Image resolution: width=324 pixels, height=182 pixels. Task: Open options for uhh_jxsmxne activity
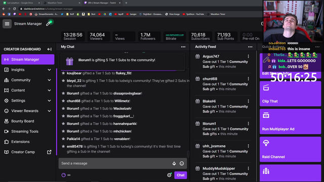pyautogui.click(x=248, y=146)
